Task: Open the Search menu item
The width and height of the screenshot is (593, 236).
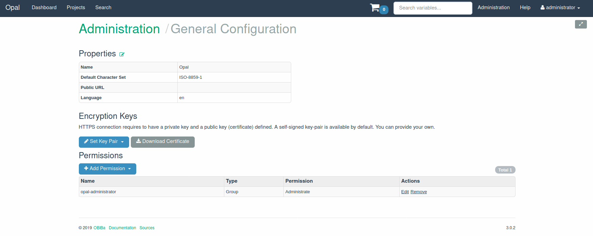Action: tap(103, 7)
